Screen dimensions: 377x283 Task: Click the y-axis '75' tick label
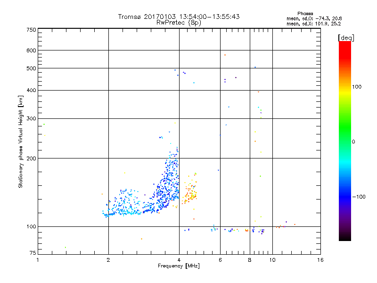pyautogui.click(x=33, y=253)
